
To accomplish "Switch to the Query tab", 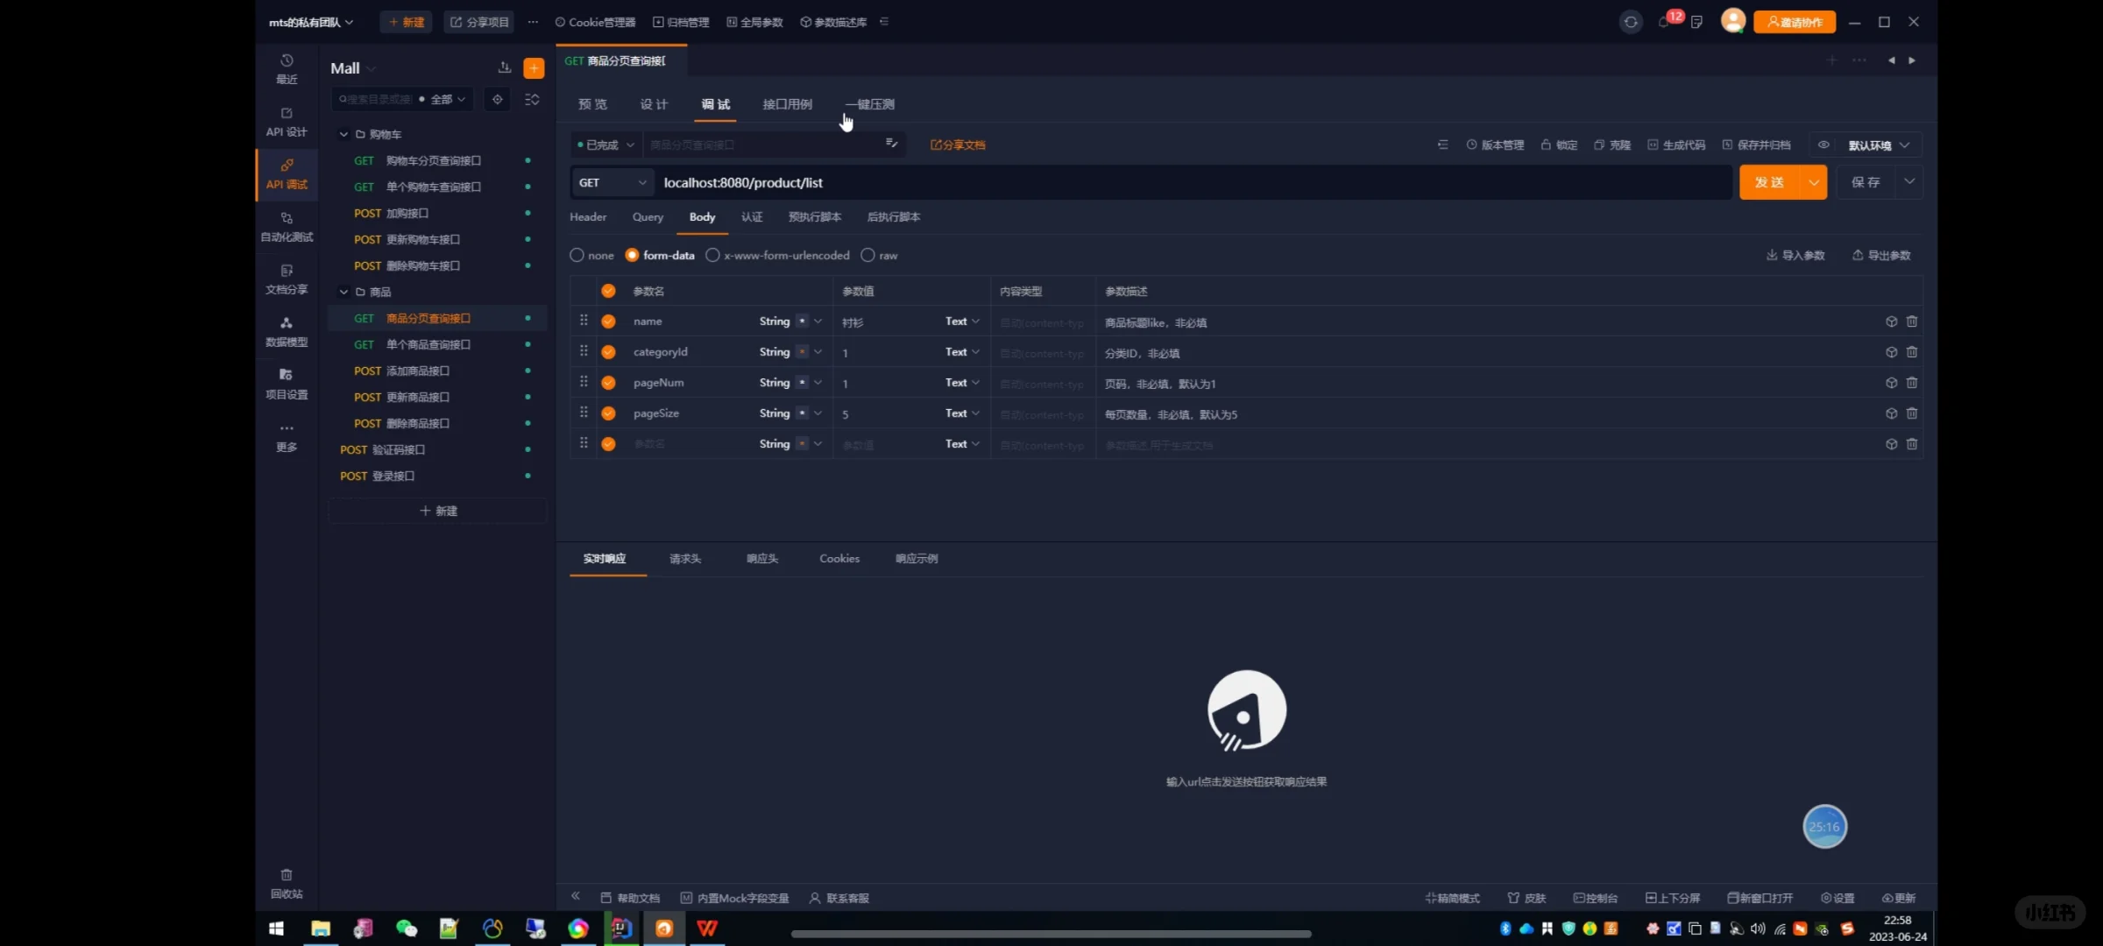I will [x=648, y=217].
